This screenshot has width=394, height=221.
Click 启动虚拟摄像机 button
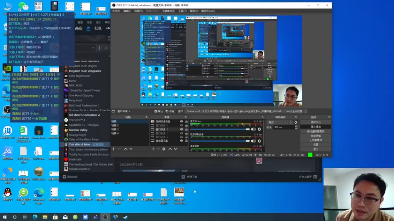point(316,131)
